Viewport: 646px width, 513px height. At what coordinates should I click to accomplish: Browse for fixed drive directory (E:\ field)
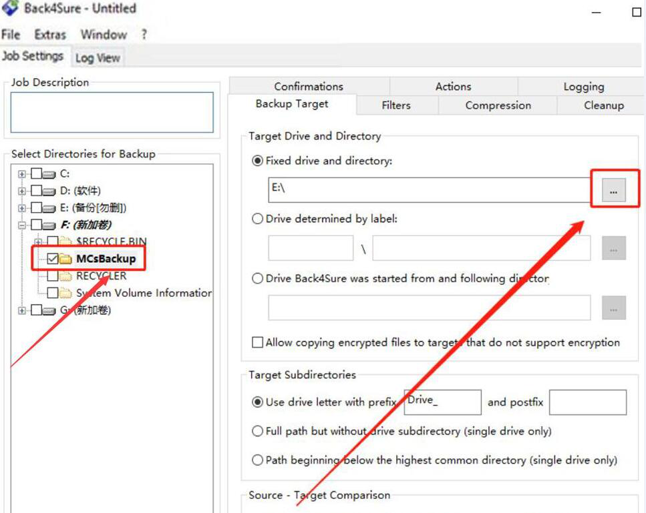(x=613, y=191)
